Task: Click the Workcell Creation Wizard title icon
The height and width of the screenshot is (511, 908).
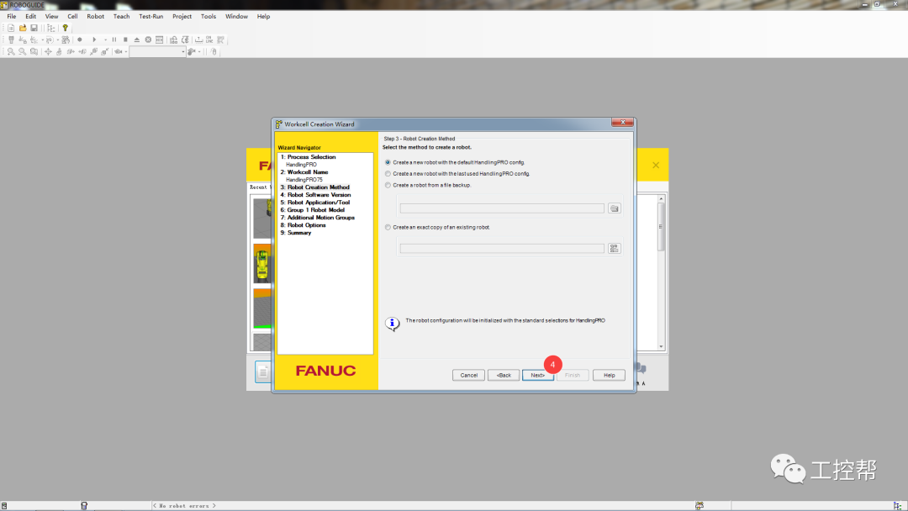Action: 278,124
